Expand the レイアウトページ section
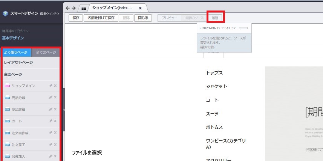The image size is (323, 161). point(31,62)
